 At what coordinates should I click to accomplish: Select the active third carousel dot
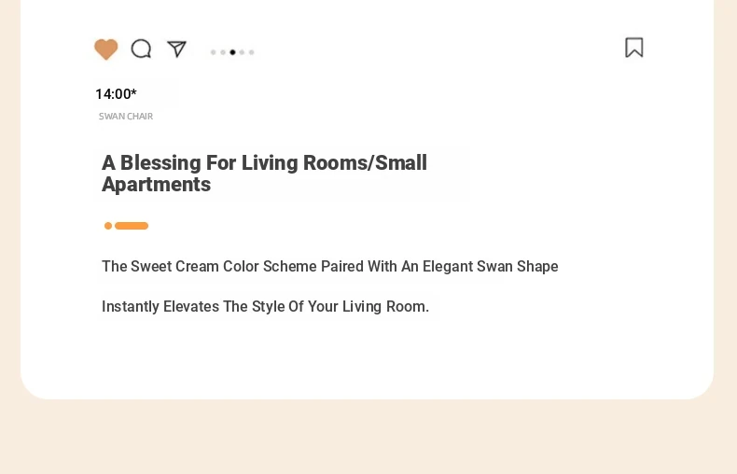tap(232, 52)
